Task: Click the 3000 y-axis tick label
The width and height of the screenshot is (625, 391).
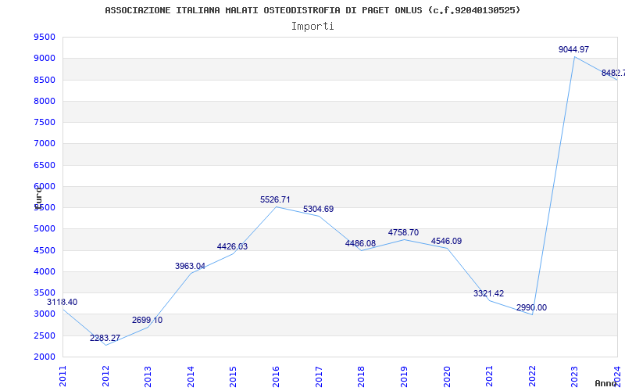Action: [45, 314]
